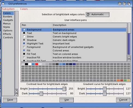Click the Inactive Fill pen color box
Viewport: 133px width, 108px height.
coord(24,57)
